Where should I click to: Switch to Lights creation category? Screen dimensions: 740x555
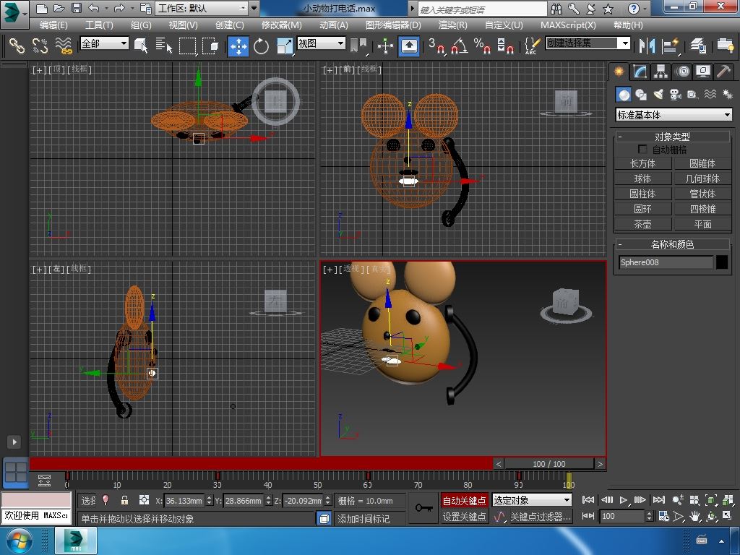pyautogui.click(x=658, y=95)
